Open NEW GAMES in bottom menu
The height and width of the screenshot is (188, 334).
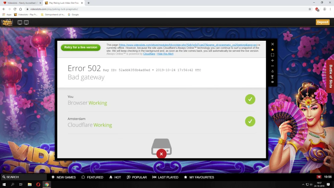point(63,177)
